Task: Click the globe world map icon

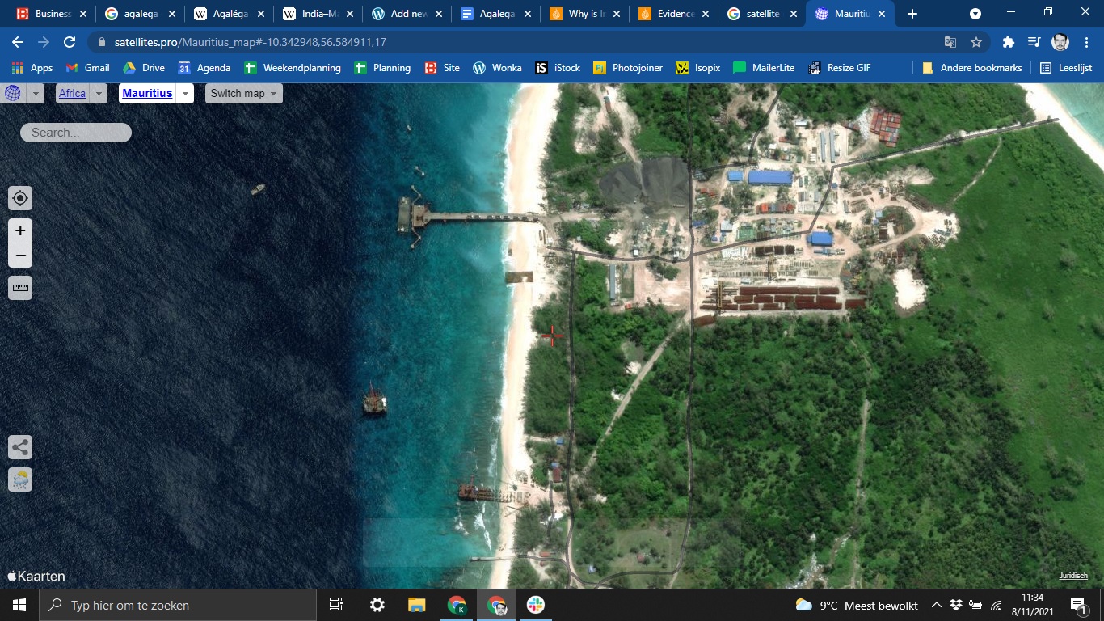Action: coord(12,93)
